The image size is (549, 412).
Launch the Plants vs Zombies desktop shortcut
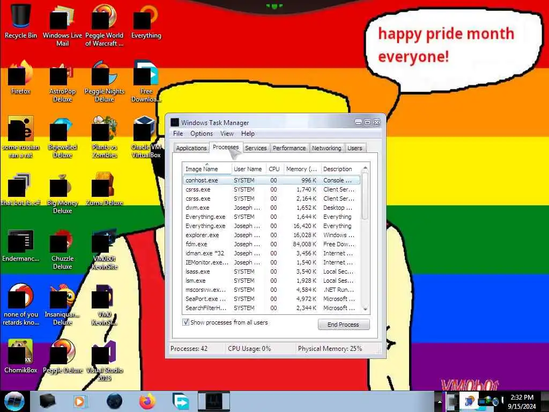click(105, 137)
